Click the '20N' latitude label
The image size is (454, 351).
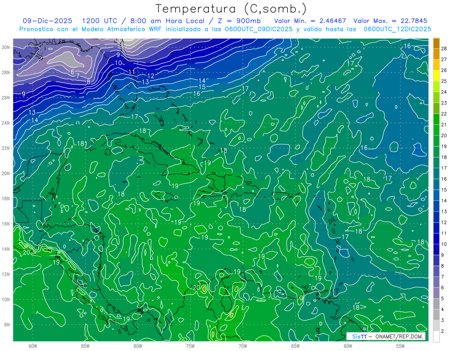(6, 173)
